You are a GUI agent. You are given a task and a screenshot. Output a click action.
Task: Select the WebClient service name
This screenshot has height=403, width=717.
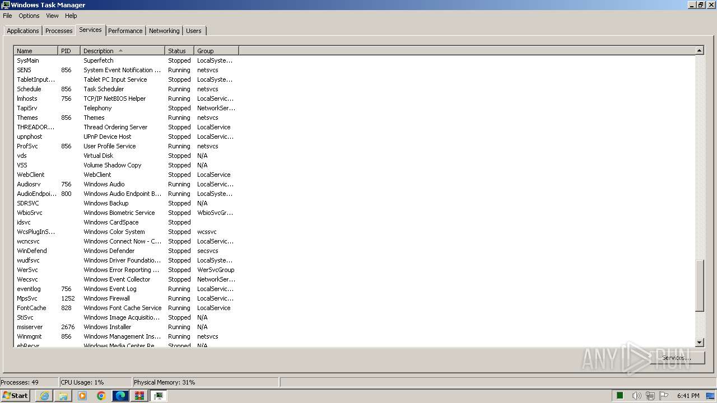click(31, 175)
